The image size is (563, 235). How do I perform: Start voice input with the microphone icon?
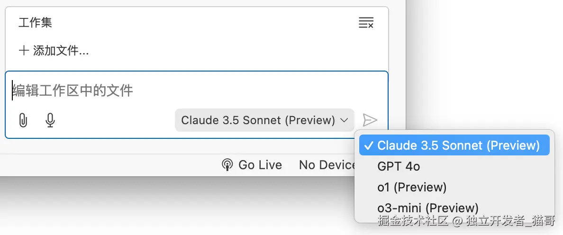coord(50,120)
